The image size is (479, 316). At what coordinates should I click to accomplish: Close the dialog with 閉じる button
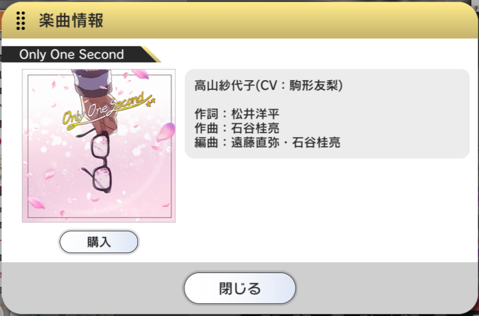click(x=240, y=288)
